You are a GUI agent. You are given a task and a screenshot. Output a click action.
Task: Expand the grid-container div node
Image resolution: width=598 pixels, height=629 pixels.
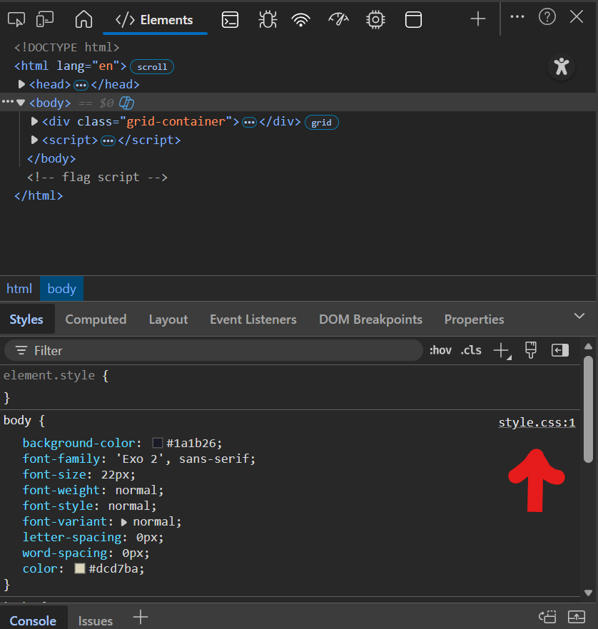(x=34, y=121)
